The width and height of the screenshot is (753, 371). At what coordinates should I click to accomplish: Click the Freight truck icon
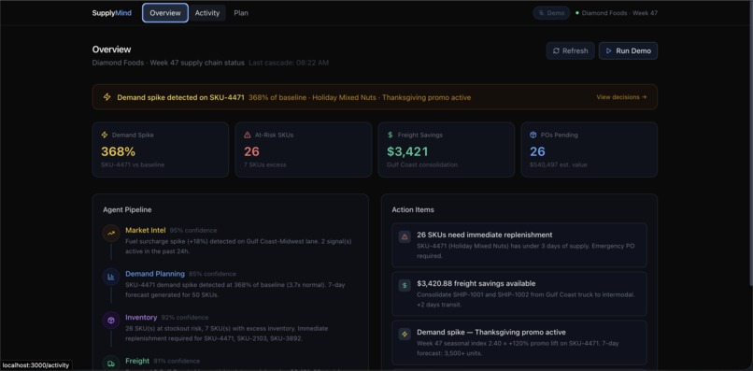(x=111, y=364)
